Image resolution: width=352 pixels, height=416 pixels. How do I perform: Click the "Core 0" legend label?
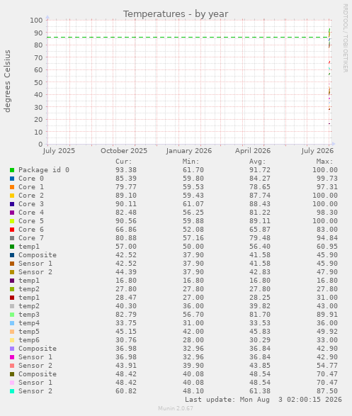[x=31, y=179]
